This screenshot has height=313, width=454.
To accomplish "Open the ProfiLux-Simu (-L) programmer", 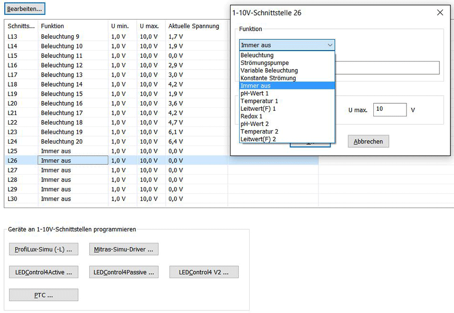I will (x=43, y=249).
